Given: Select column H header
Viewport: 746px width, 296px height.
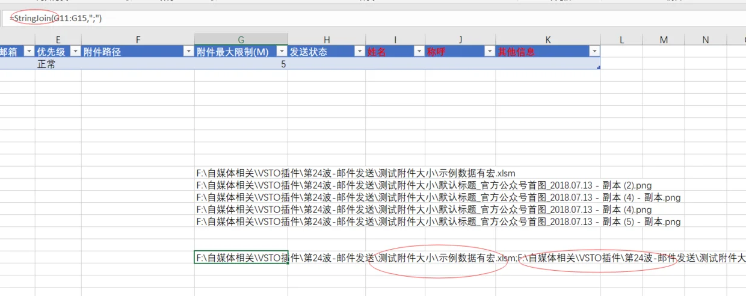Looking at the screenshot, I should pyautogui.click(x=327, y=40).
